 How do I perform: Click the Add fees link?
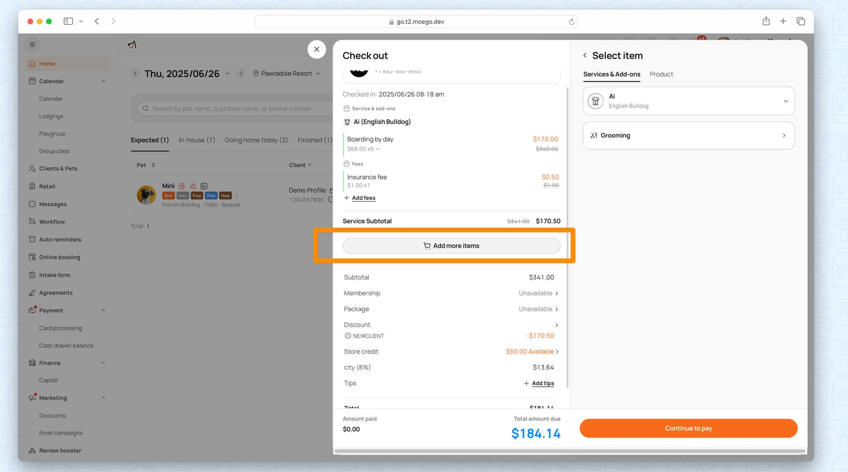point(363,198)
